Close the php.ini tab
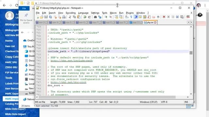 point(155,22)
